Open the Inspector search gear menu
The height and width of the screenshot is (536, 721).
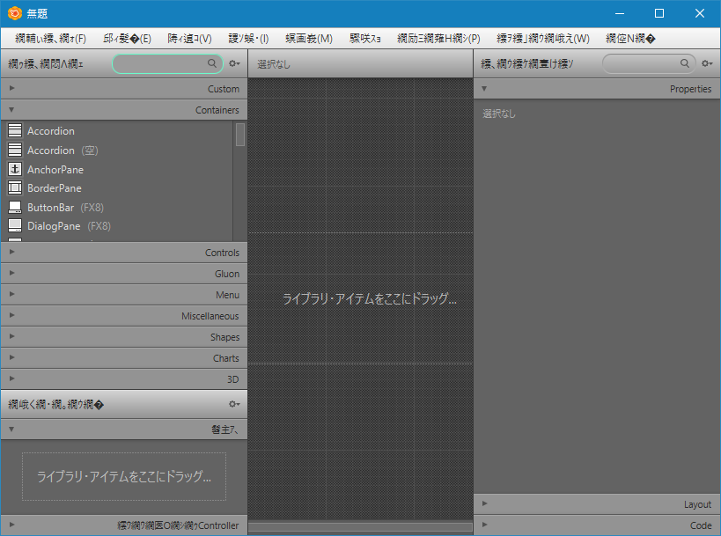pos(706,63)
